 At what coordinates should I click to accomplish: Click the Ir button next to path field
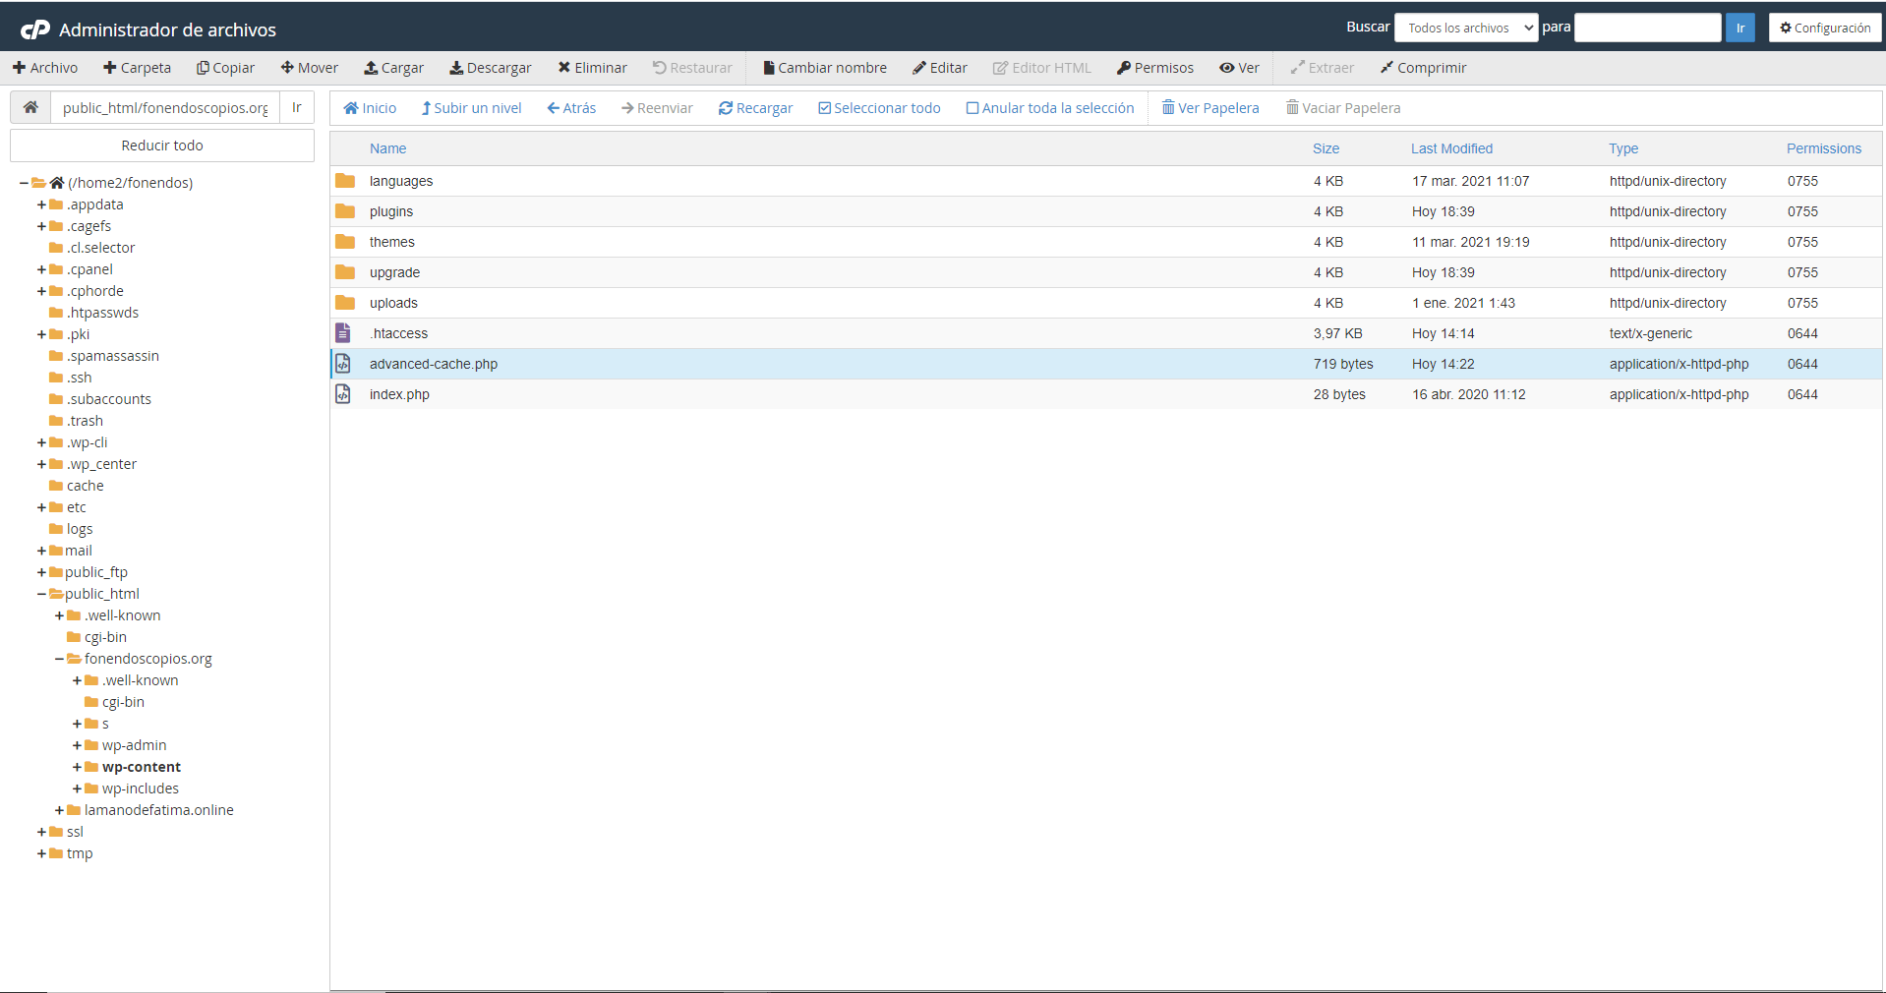coord(297,107)
